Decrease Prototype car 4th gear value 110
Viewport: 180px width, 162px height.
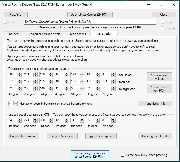[66, 89]
